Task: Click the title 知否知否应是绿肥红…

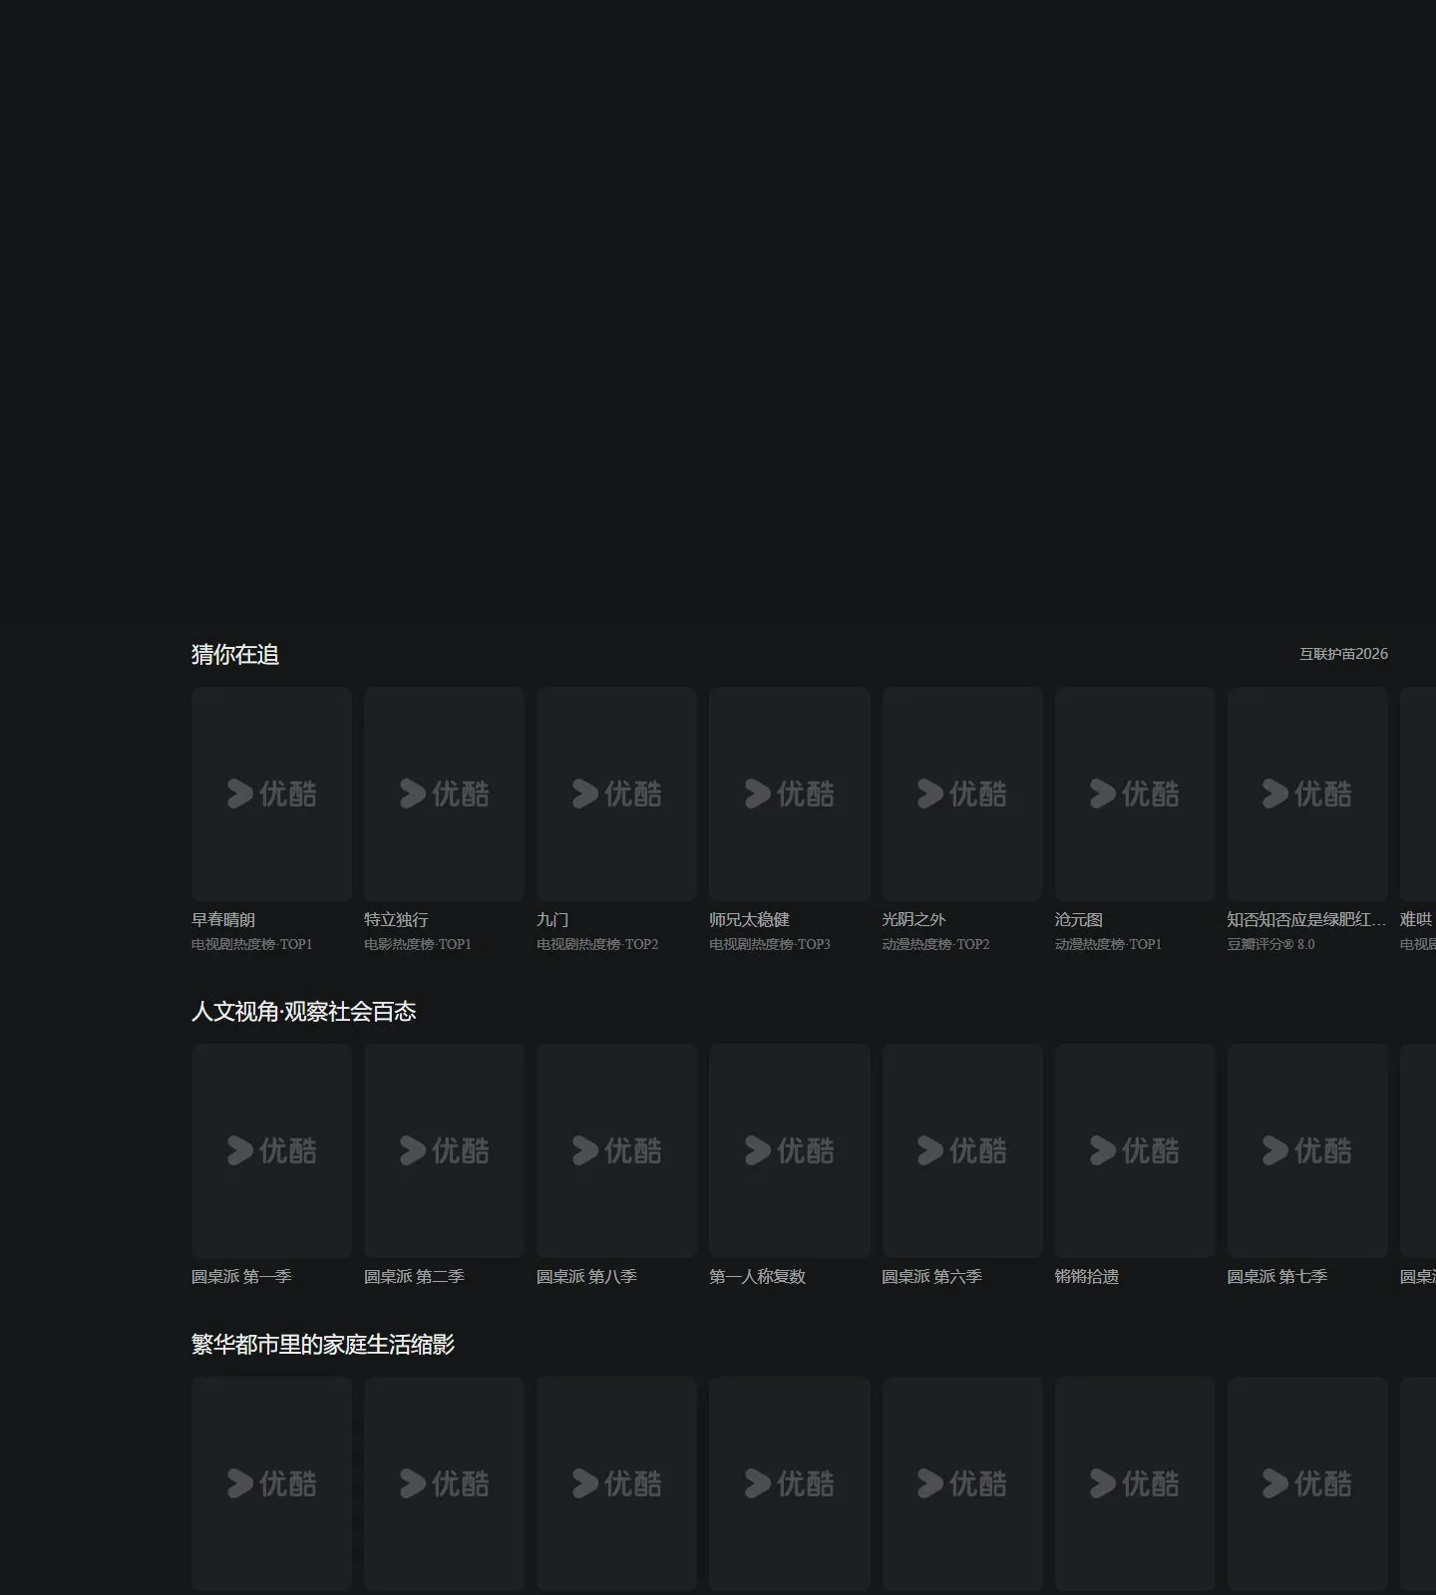Action: [x=1306, y=919]
